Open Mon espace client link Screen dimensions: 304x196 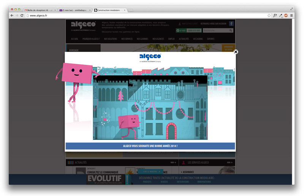point(188,24)
